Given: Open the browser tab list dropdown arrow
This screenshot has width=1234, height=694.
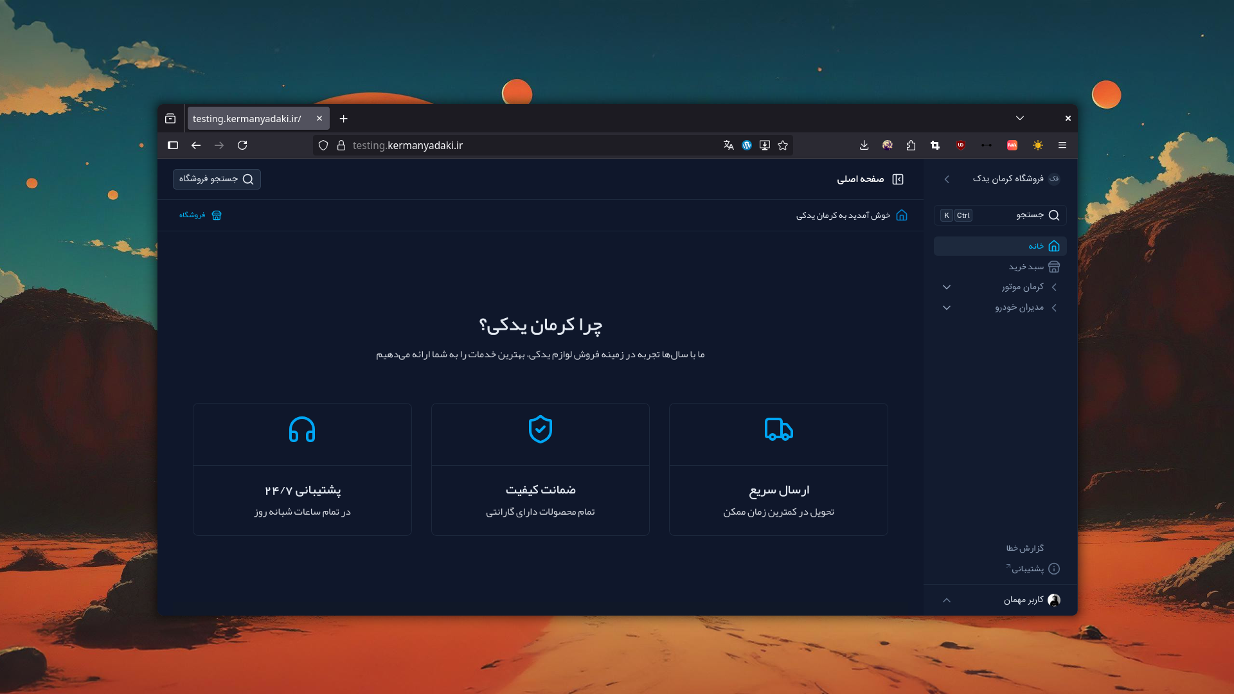Looking at the screenshot, I should pos(1019,118).
